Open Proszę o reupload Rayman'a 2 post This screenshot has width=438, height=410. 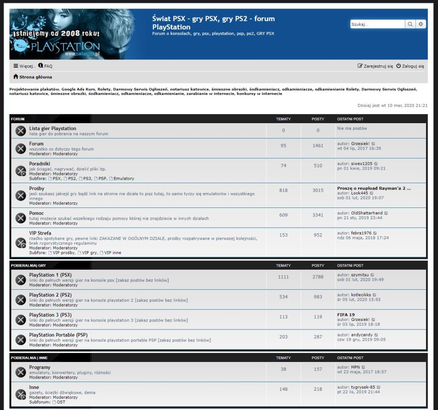click(x=374, y=188)
